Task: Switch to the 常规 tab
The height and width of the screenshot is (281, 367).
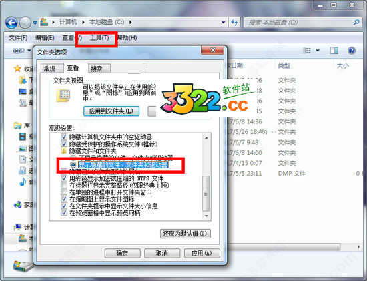Action: (x=49, y=69)
